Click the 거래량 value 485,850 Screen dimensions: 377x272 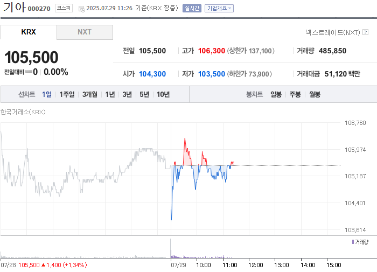coord(332,51)
